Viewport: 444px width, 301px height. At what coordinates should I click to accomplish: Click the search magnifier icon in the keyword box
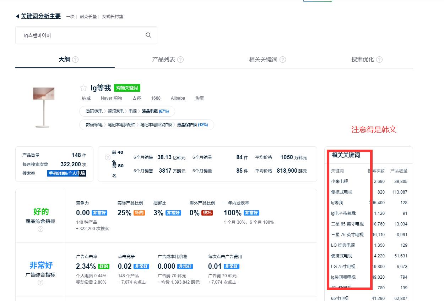pos(148,35)
